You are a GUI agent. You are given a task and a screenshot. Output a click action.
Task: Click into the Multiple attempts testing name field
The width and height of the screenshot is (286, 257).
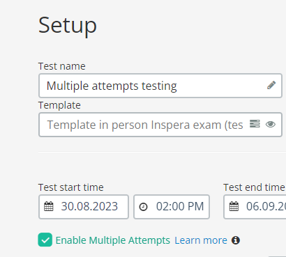click(160, 86)
